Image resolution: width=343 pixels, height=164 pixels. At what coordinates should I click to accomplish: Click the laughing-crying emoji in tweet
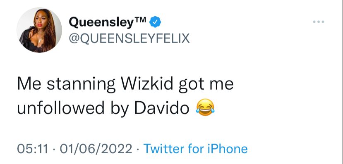pos(205,107)
